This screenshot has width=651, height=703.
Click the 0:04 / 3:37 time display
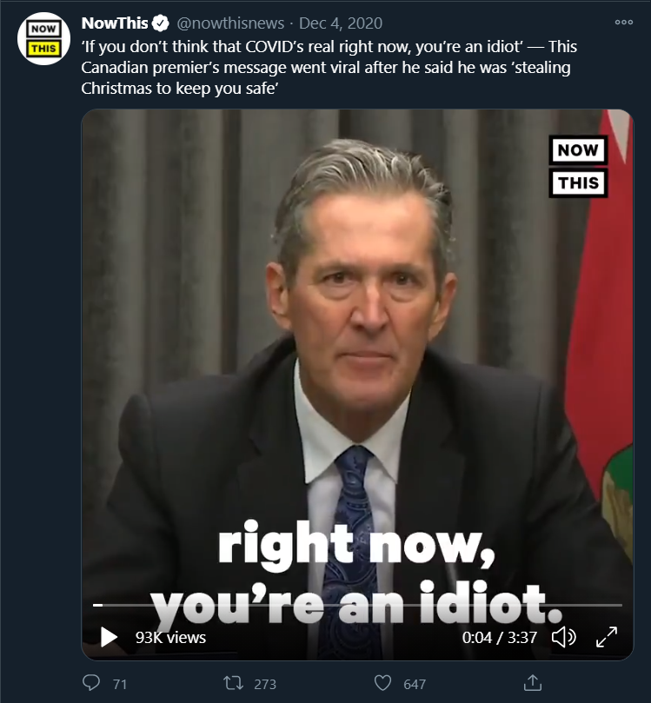pos(499,637)
